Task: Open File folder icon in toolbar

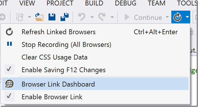Action: tap(39, 17)
